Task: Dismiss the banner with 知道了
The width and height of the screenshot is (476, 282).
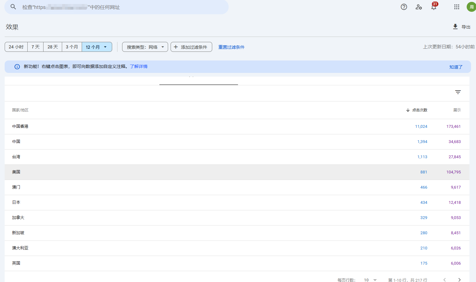Action: (455, 67)
